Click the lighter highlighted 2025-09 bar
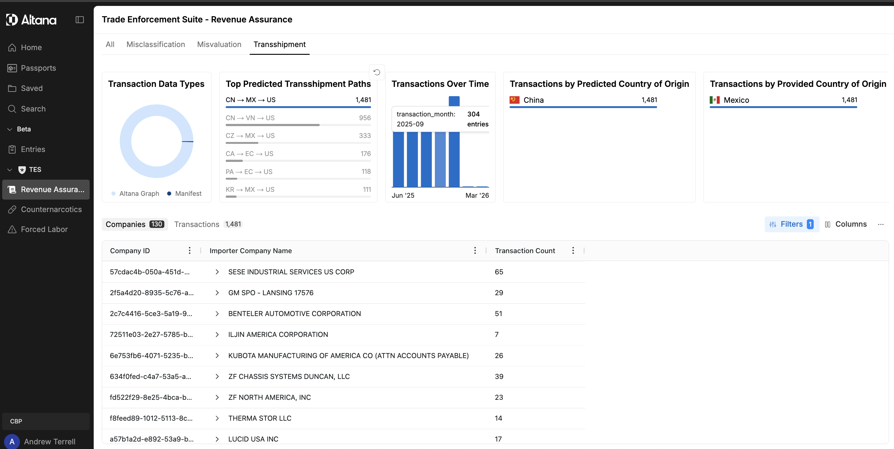 (440, 159)
